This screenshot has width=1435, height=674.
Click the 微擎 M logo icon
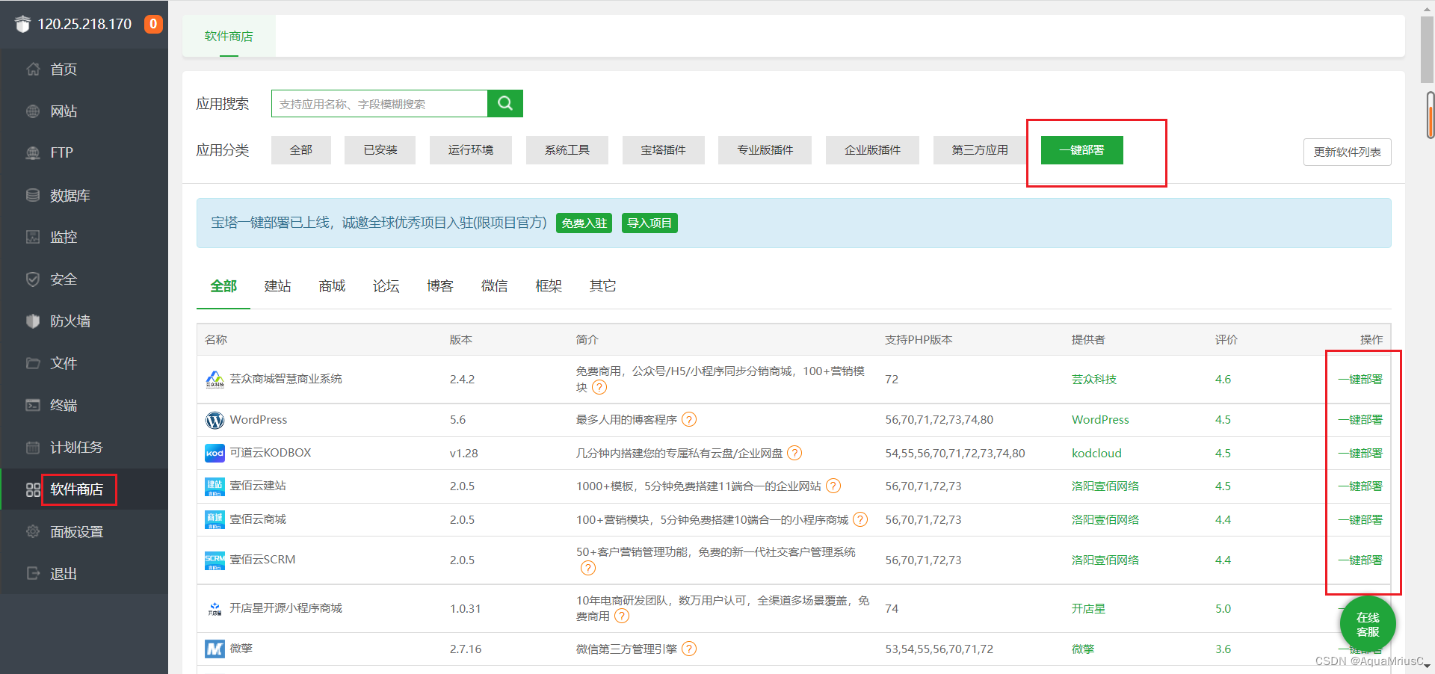pos(215,649)
